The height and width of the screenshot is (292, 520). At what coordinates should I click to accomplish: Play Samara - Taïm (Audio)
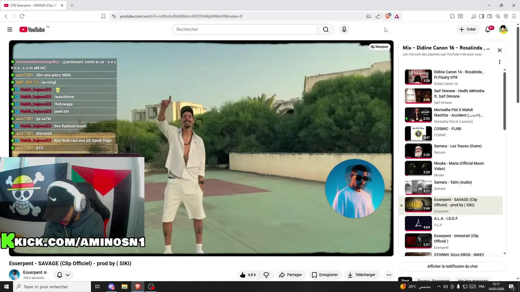(450, 187)
